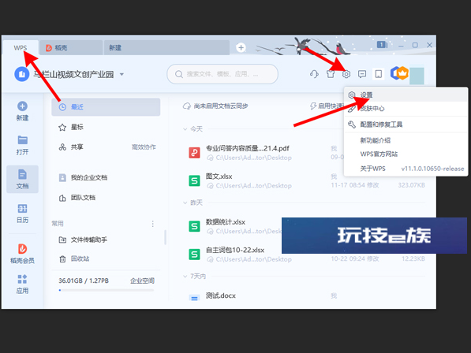
Task: Open the message chat icon
Action: pyautogui.click(x=362, y=74)
